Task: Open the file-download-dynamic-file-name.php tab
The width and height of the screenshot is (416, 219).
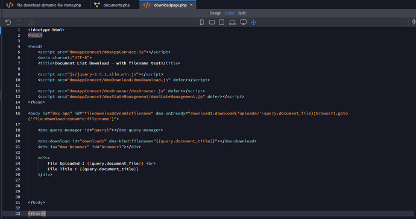Action: tap(44, 5)
